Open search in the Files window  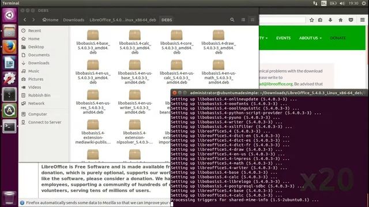pyautogui.click(x=232, y=20)
